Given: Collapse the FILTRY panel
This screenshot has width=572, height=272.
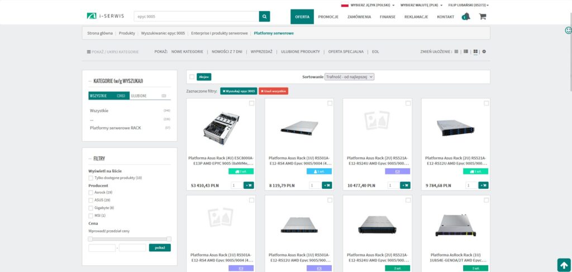Looking at the screenshot, I should [90, 159].
